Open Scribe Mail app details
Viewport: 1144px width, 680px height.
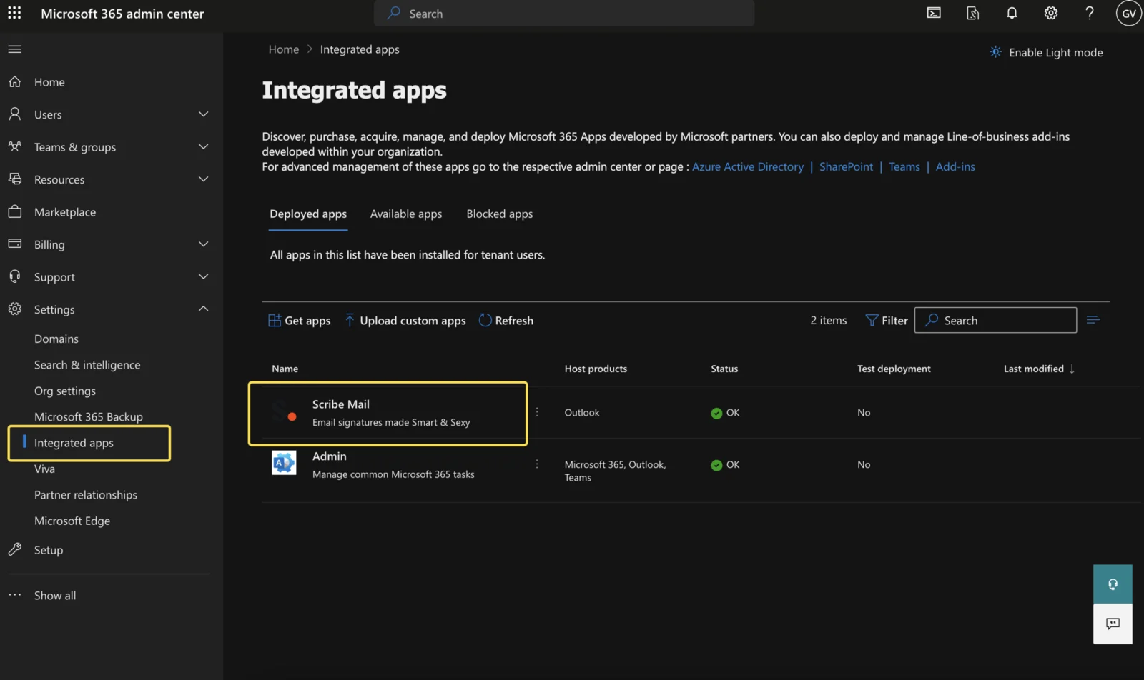click(341, 404)
